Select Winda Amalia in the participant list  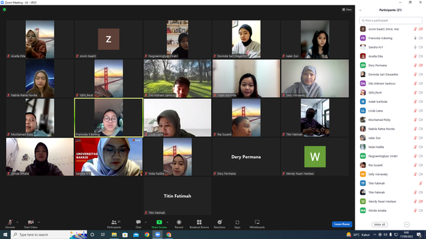391,210
